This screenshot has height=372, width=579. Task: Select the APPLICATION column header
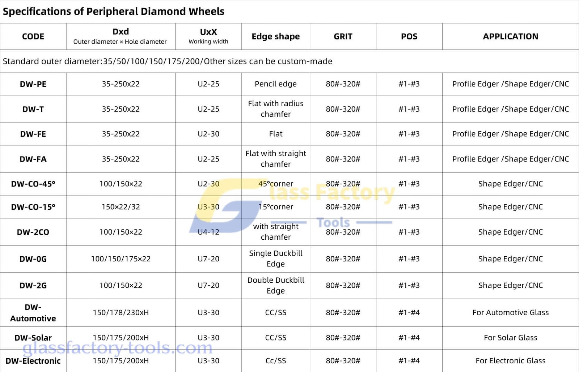(510, 37)
